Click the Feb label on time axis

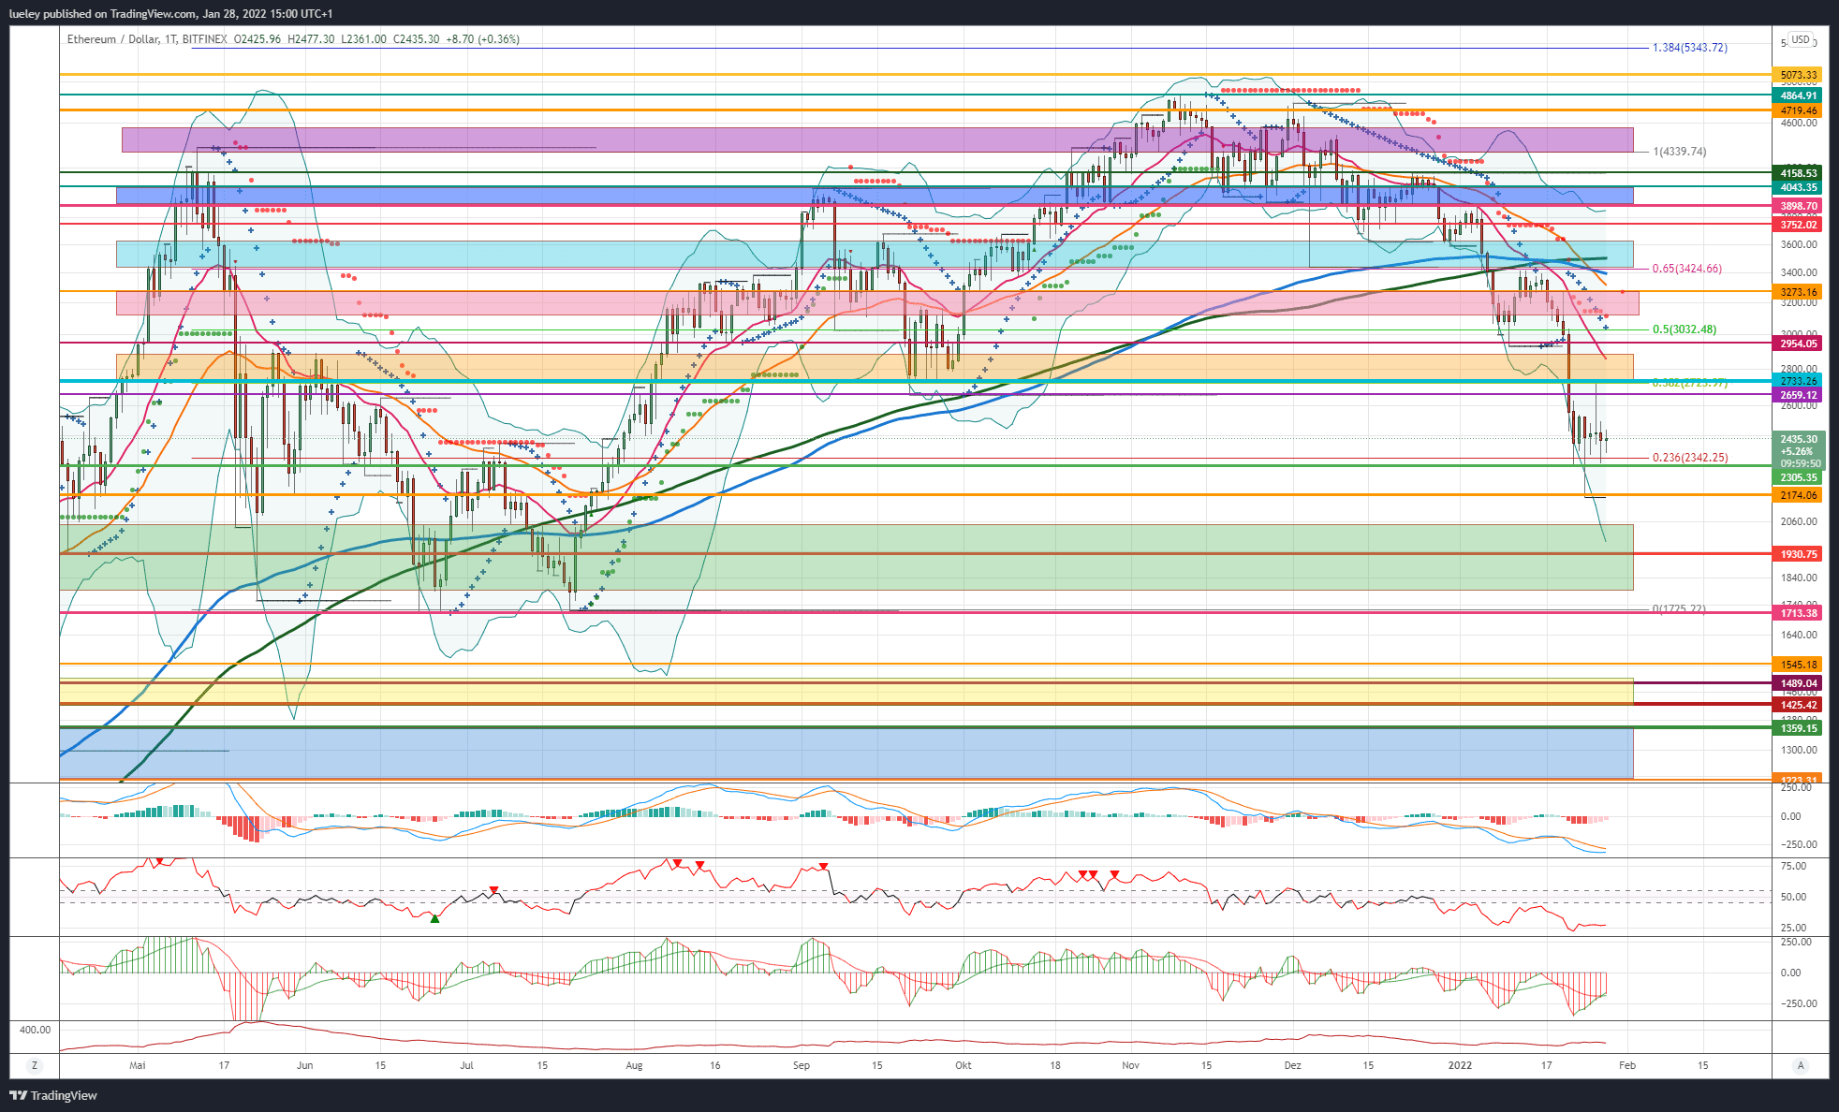click(1627, 1065)
